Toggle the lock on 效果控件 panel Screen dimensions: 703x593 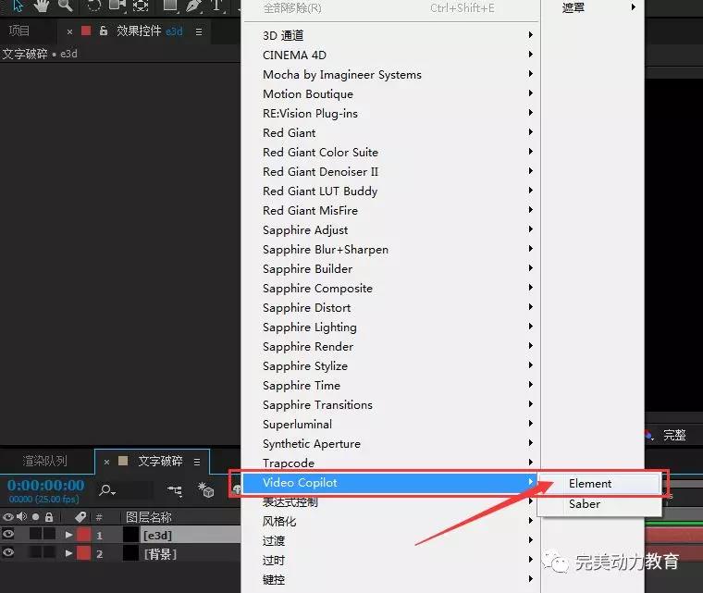[103, 31]
